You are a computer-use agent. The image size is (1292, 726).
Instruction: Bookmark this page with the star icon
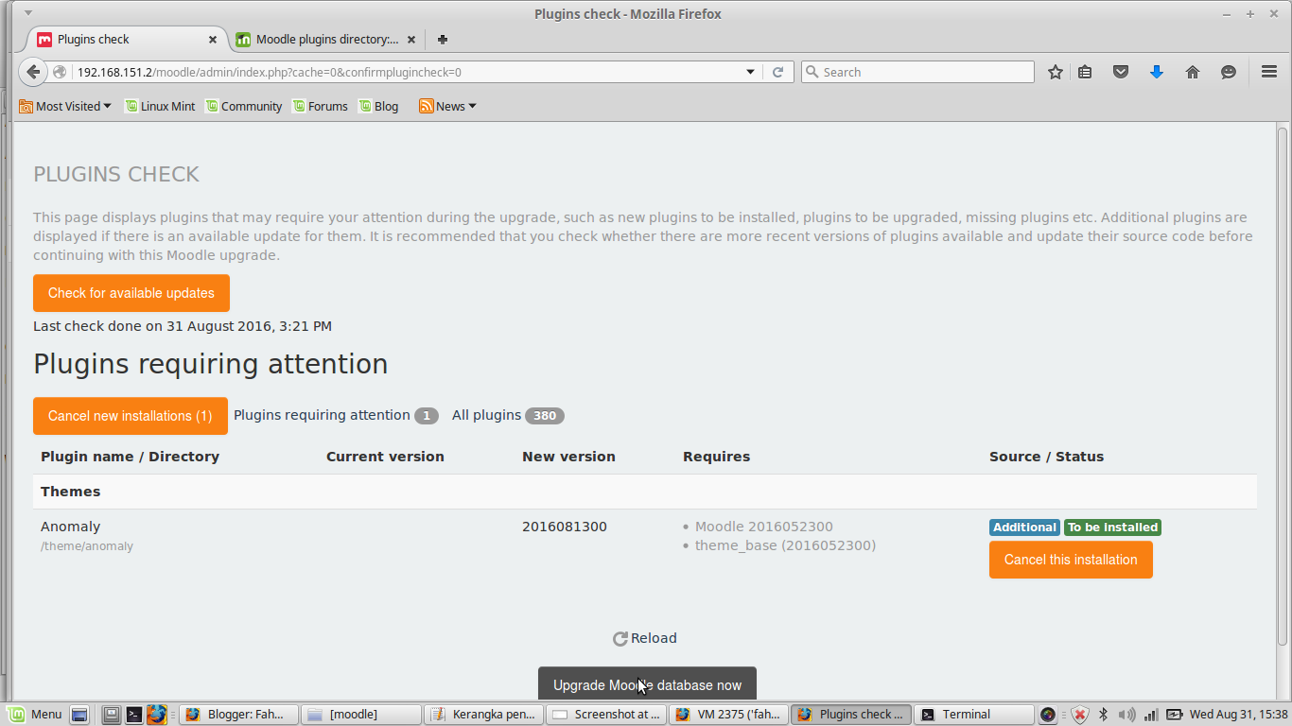[1056, 72]
